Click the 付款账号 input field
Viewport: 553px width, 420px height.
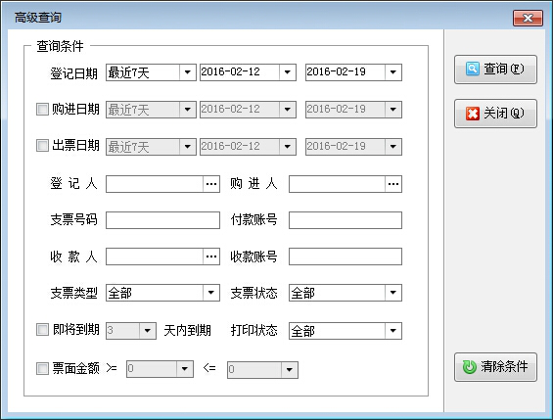346,220
